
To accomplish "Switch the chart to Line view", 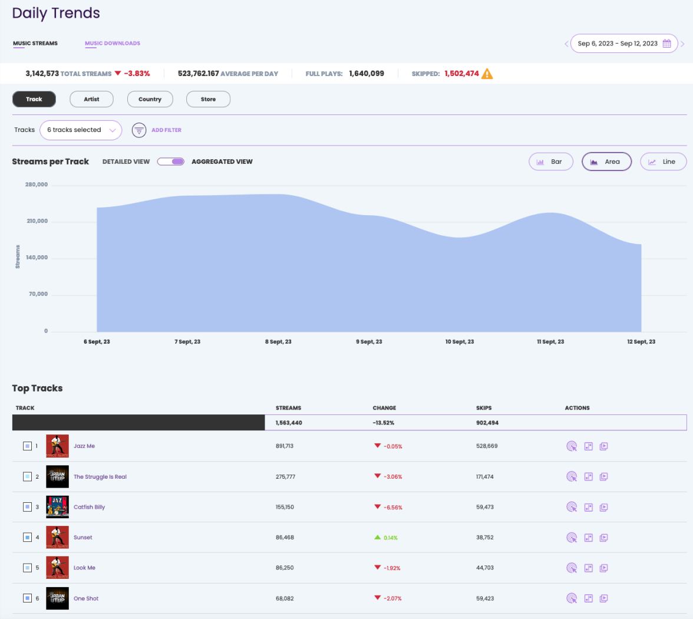I will pos(663,161).
